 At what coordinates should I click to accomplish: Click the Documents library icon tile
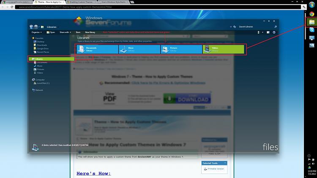[81, 49]
